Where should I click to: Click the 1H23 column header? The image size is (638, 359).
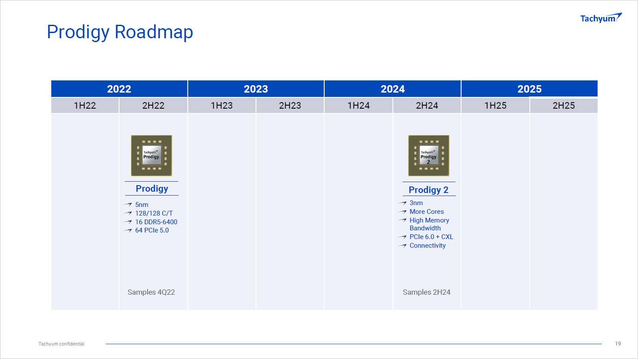tap(222, 106)
